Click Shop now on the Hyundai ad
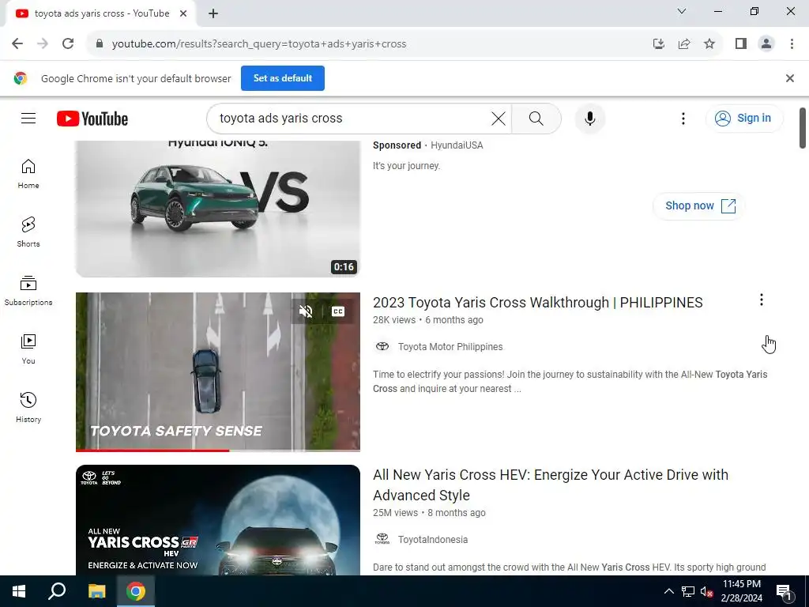This screenshot has width=809, height=607. [698, 206]
